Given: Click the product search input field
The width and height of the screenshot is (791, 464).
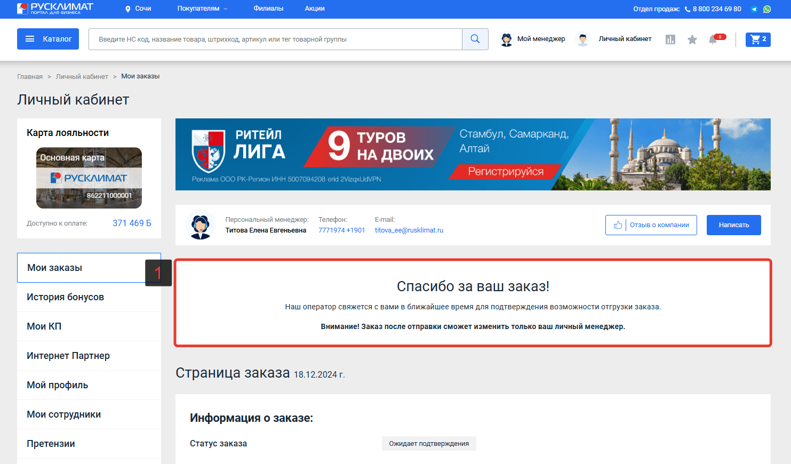Looking at the screenshot, I should click(x=275, y=39).
